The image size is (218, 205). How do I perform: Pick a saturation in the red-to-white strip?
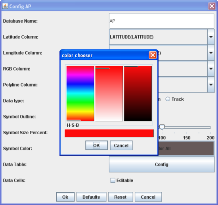click(109, 93)
